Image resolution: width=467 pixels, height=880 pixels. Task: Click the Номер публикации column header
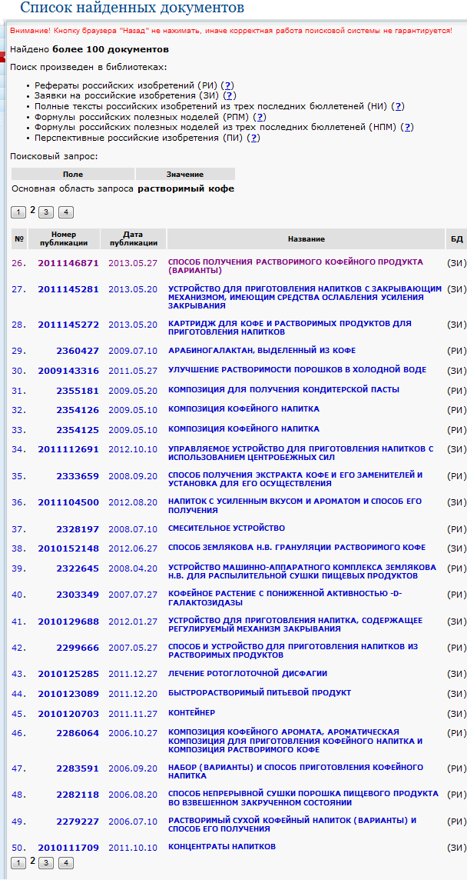tap(64, 239)
